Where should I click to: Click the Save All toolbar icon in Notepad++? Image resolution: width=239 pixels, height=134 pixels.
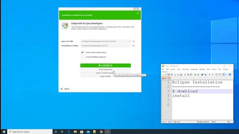coord(172,74)
